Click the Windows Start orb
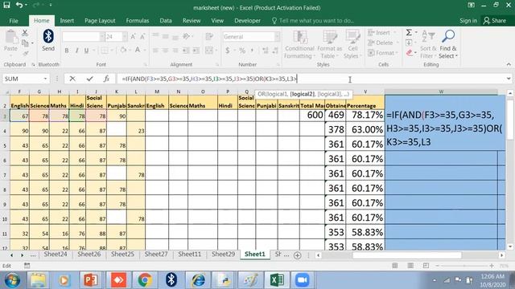 click(x=12, y=280)
